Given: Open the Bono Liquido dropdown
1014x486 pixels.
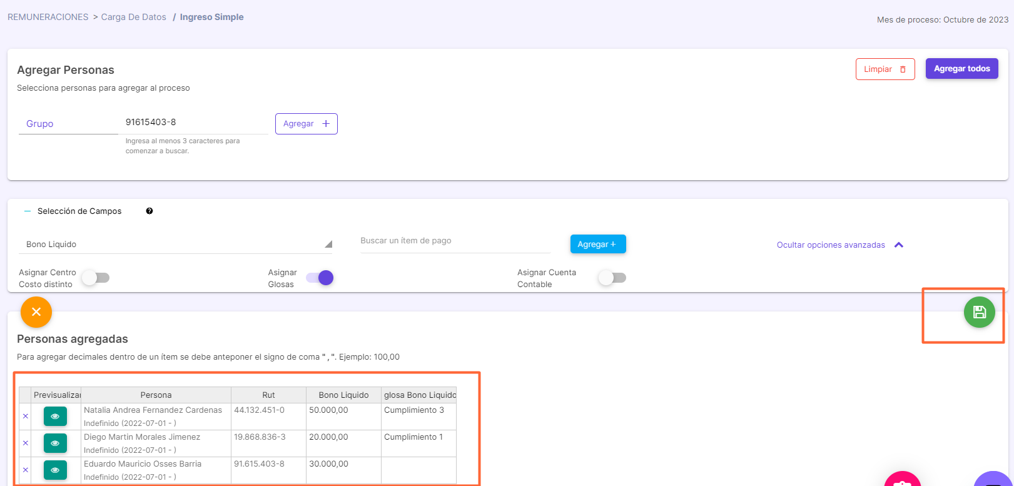Looking at the screenshot, I should pos(175,244).
